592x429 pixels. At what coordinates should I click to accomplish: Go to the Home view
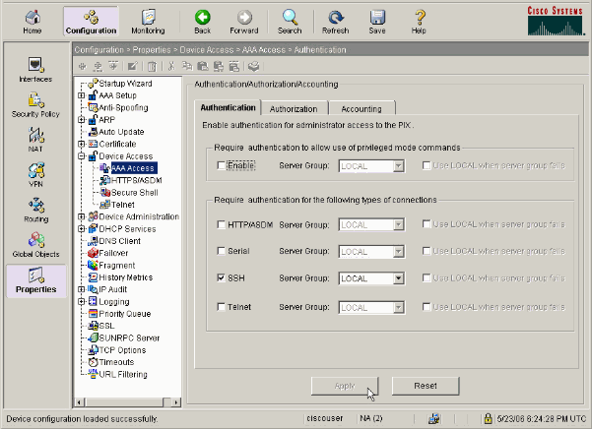(x=33, y=22)
